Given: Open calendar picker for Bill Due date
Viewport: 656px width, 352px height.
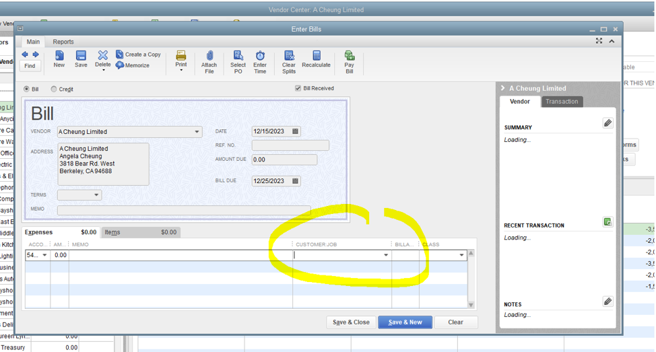Looking at the screenshot, I should tap(295, 181).
